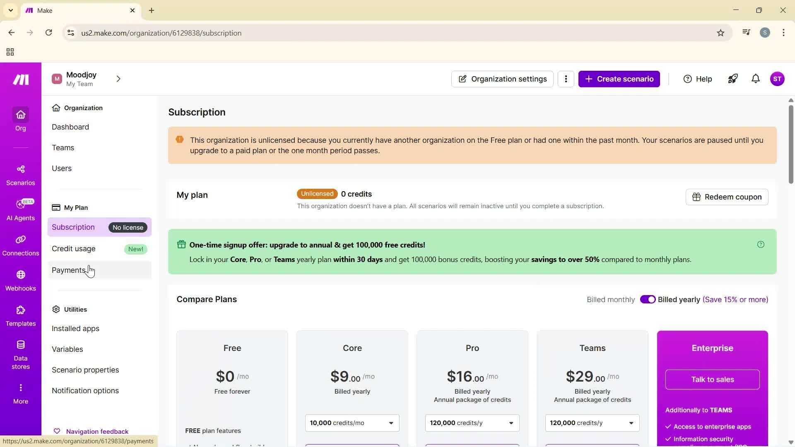
Task: Open the Core plan credits dropdown
Action: 352,423
